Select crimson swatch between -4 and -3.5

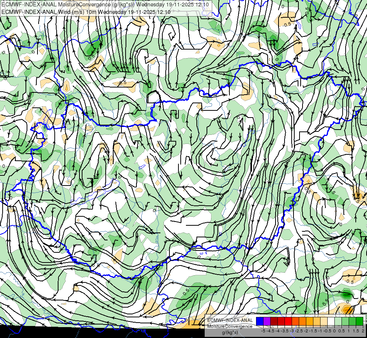tap(281, 321)
